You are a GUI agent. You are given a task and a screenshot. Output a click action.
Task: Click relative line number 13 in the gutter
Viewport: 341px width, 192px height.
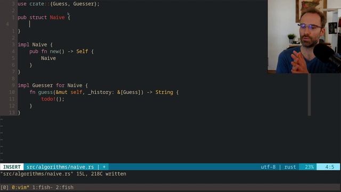[12, 113]
